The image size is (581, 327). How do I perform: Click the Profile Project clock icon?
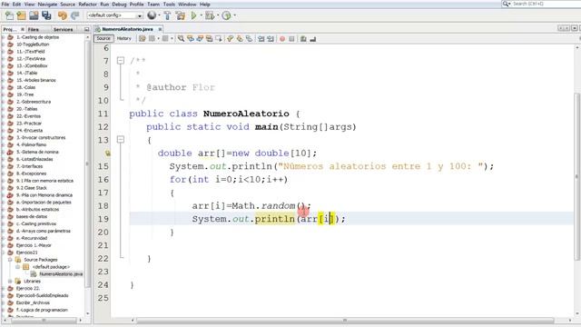point(226,15)
